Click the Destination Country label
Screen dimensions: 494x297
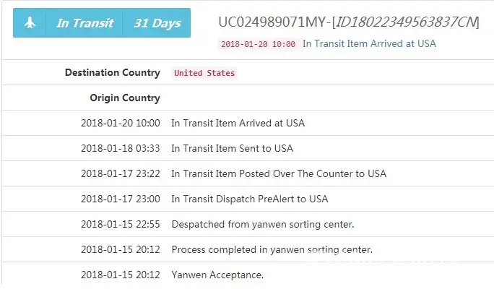click(x=112, y=72)
